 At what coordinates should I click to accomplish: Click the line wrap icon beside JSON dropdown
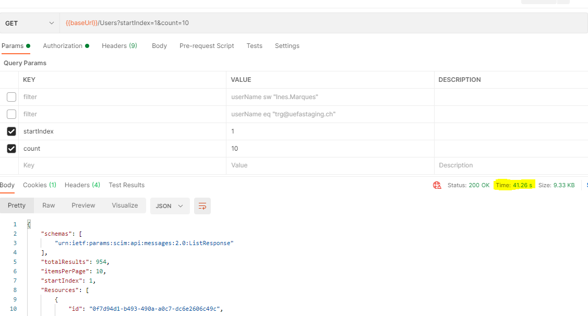202,206
